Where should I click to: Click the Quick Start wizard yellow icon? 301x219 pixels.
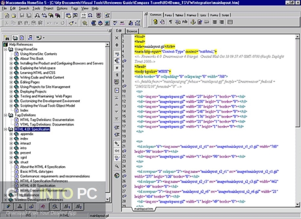[156, 22]
